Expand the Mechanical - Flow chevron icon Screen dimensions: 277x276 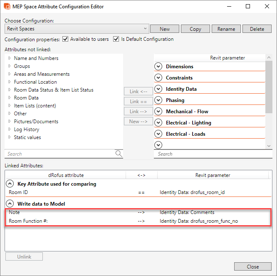tap(158, 112)
